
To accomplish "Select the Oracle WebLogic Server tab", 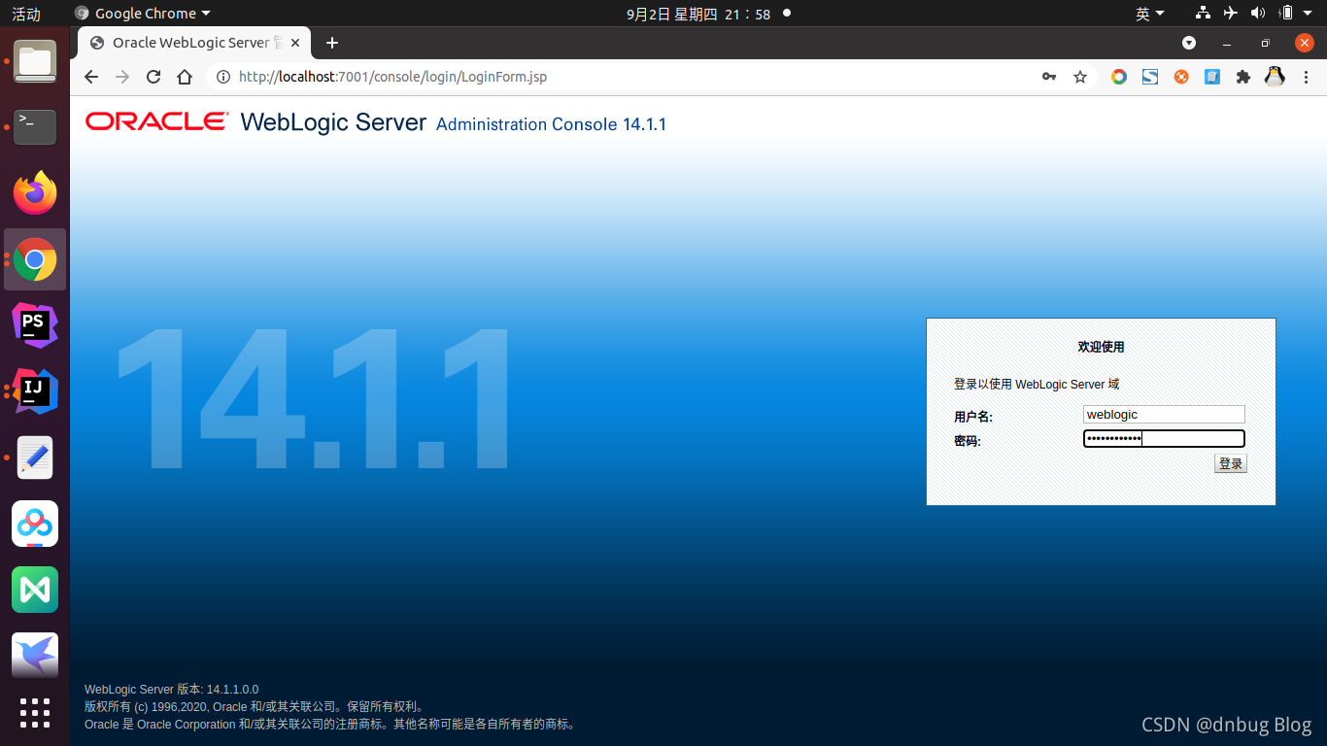I will pos(194,43).
